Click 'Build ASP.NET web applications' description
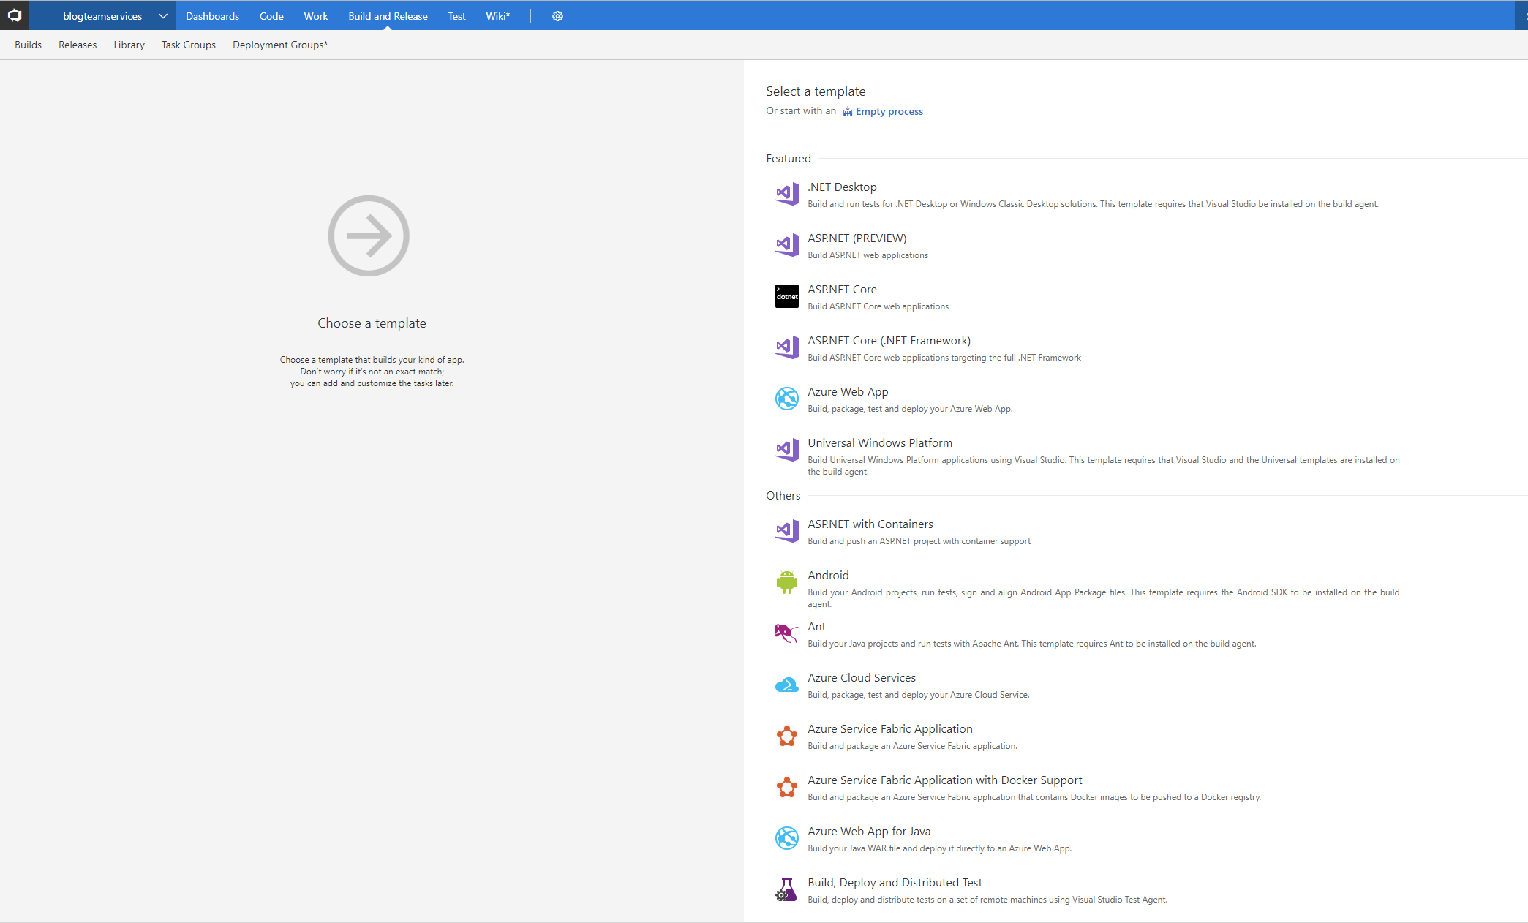The height and width of the screenshot is (923, 1528). click(x=868, y=255)
